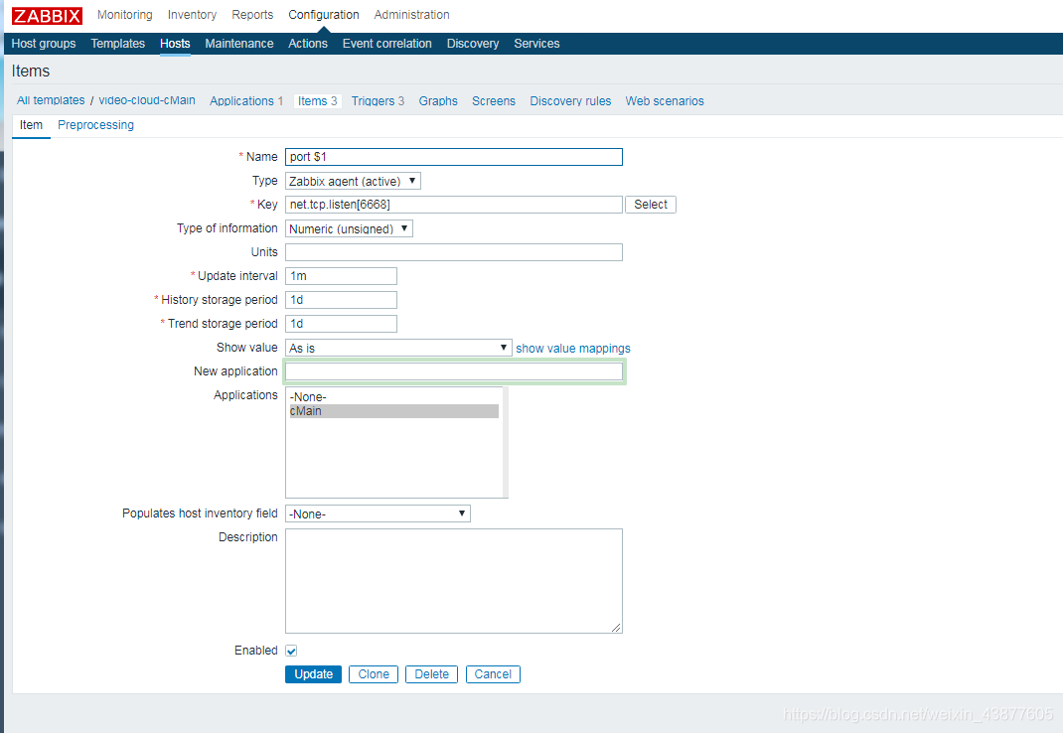Viewport: 1063px width, 733px height.
Task: Click the Select button beside Key
Action: point(650,205)
